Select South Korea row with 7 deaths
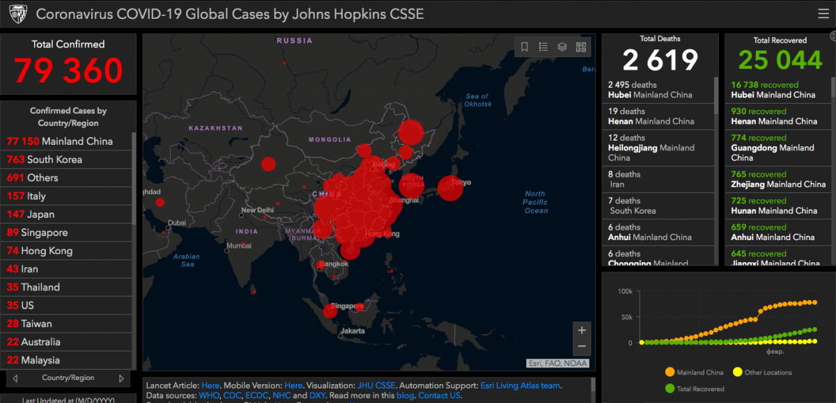This screenshot has width=836, height=403. [658, 205]
